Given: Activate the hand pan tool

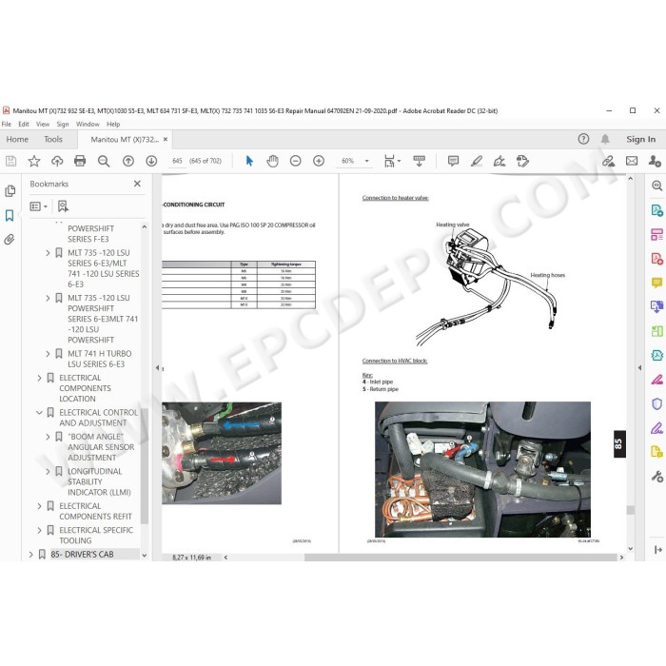Looking at the screenshot, I should coord(272,161).
